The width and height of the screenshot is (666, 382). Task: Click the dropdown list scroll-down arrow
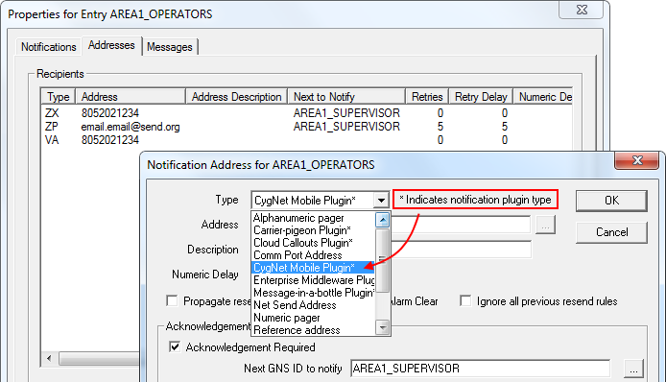(x=382, y=327)
